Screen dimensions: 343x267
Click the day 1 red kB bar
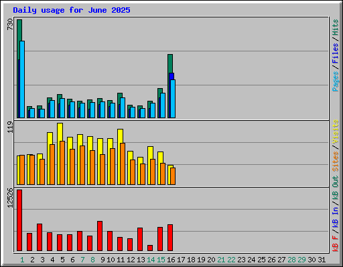tap(19, 220)
